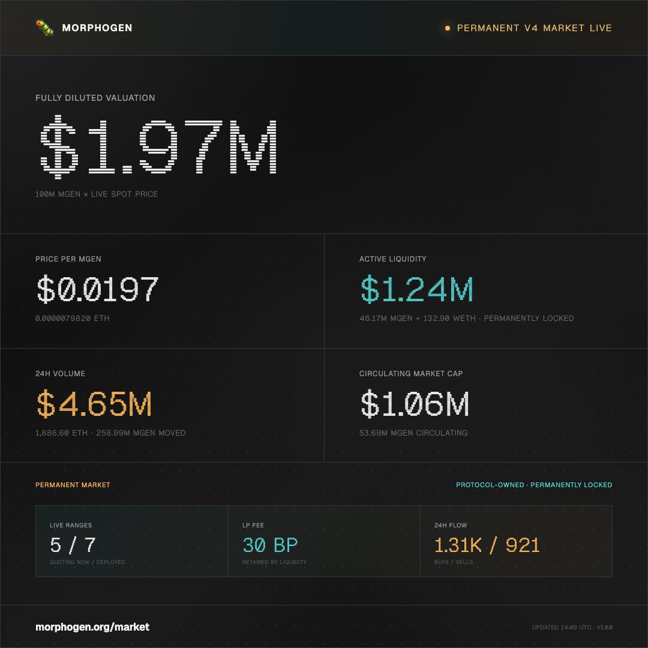Viewport: 648px width, 648px height.
Task: Click the orange 'PERMANENT MARKET' heading
Action: (73, 485)
